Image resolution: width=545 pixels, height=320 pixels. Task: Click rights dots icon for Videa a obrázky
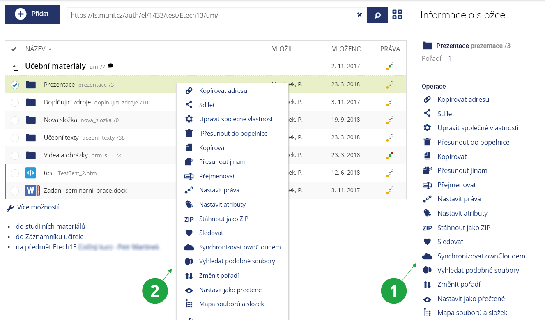pyautogui.click(x=390, y=155)
